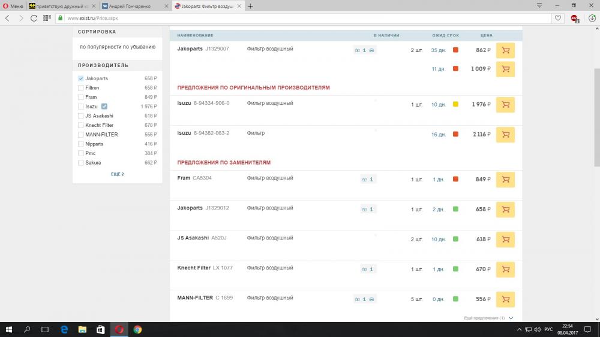The image size is (600, 337).
Task: Open Chrome from taskbar
Action: pyautogui.click(x=137, y=329)
